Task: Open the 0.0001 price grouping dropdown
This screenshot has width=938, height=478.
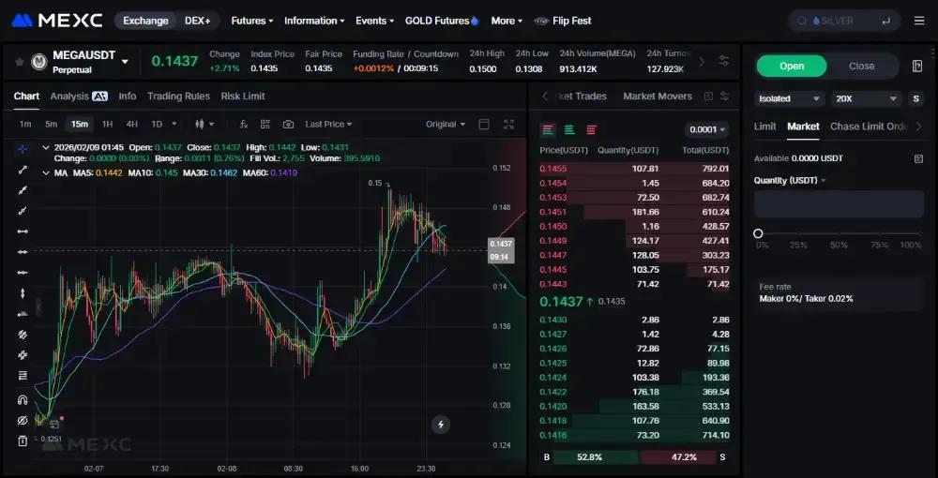Action: (706, 129)
